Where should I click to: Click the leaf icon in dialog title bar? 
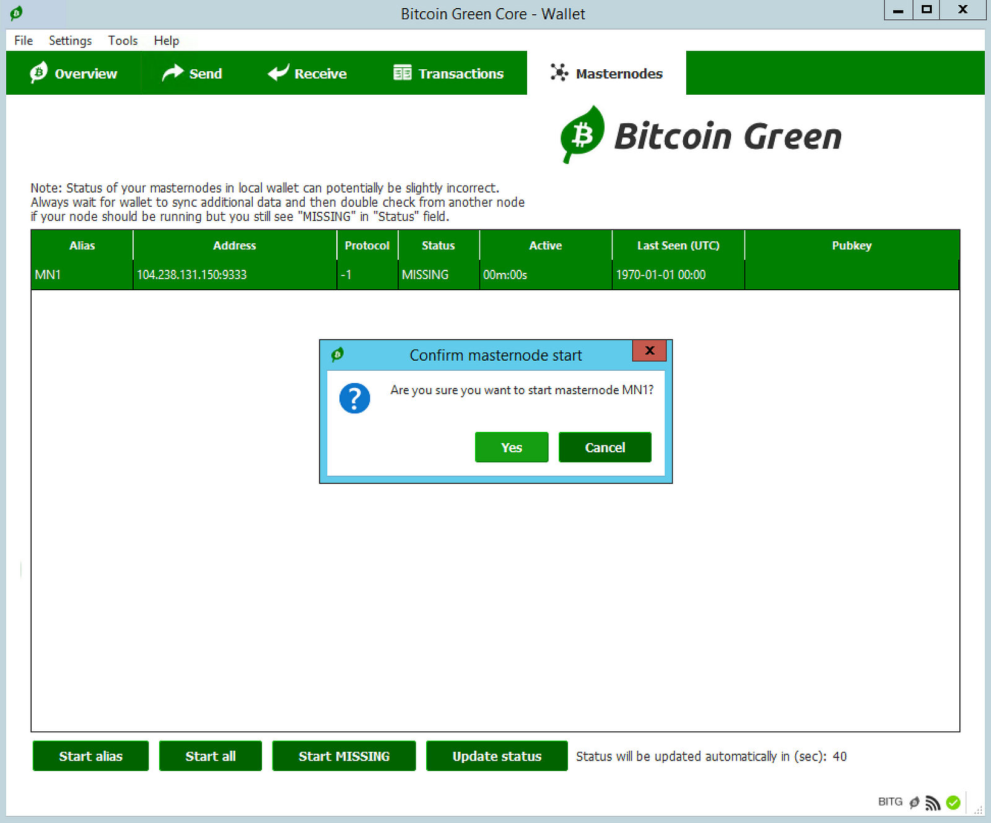[x=338, y=355]
